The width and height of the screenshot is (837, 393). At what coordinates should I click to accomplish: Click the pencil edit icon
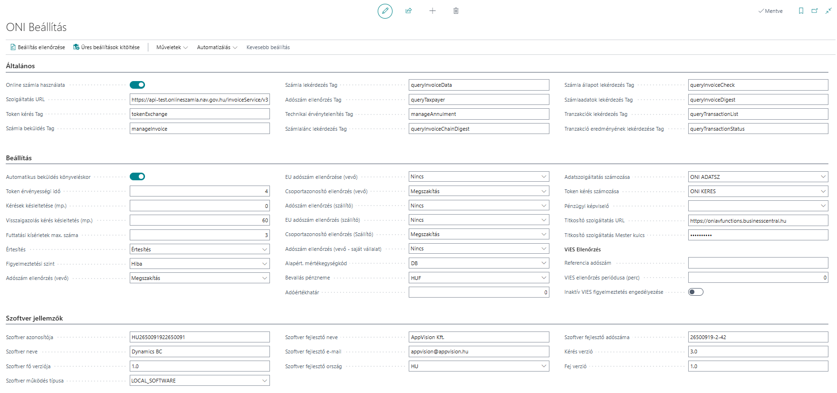click(385, 10)
